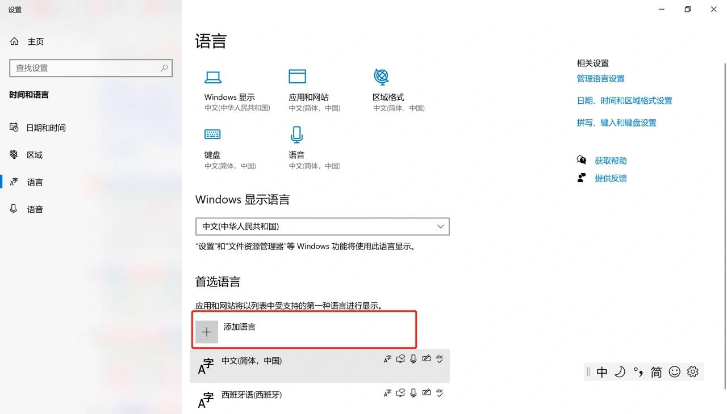Toggle 中 Chinese mode in IME bar
The height and width of the screenshot is (414, 727).
(x=602, y=372)
